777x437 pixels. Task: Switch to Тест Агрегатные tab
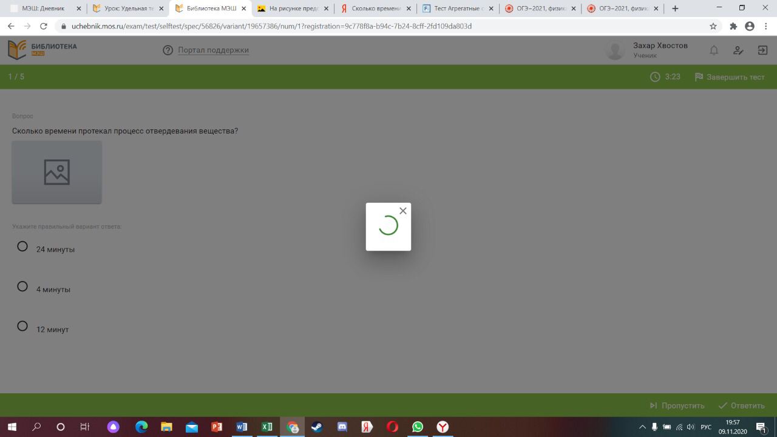(456, 8)
